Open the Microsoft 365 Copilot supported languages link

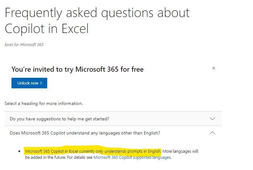point(132,157)
